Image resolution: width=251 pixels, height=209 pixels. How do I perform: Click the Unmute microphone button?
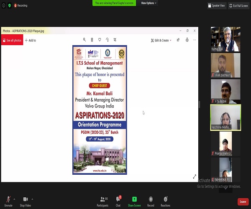coord(8,201)
